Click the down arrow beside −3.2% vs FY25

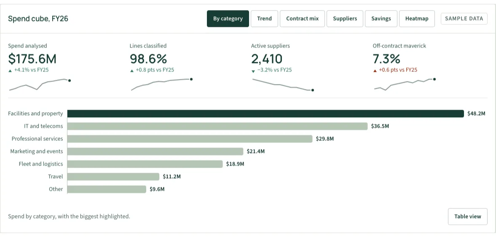pos(253,71)
